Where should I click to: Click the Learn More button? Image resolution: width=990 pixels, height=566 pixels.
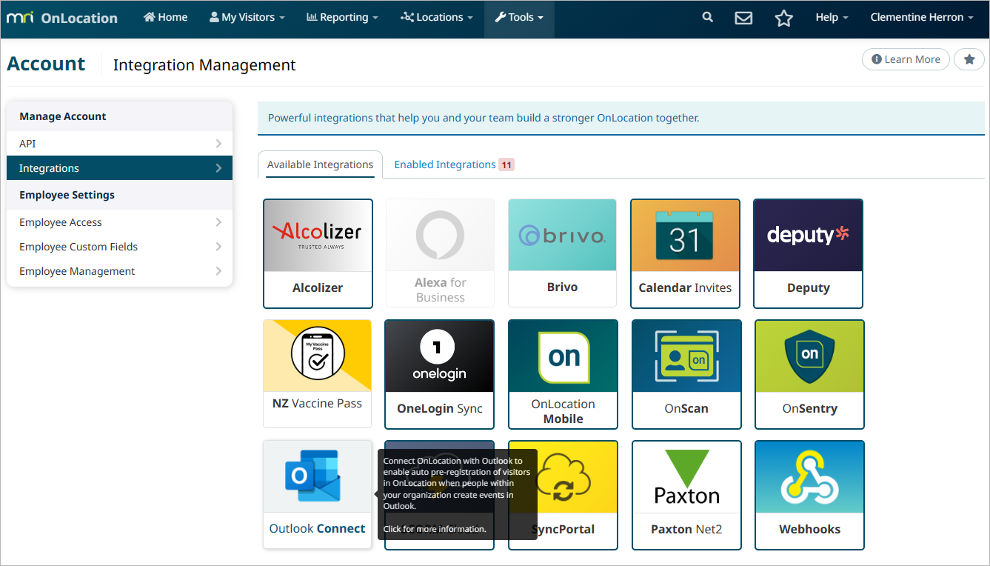[x=906, y=59]
